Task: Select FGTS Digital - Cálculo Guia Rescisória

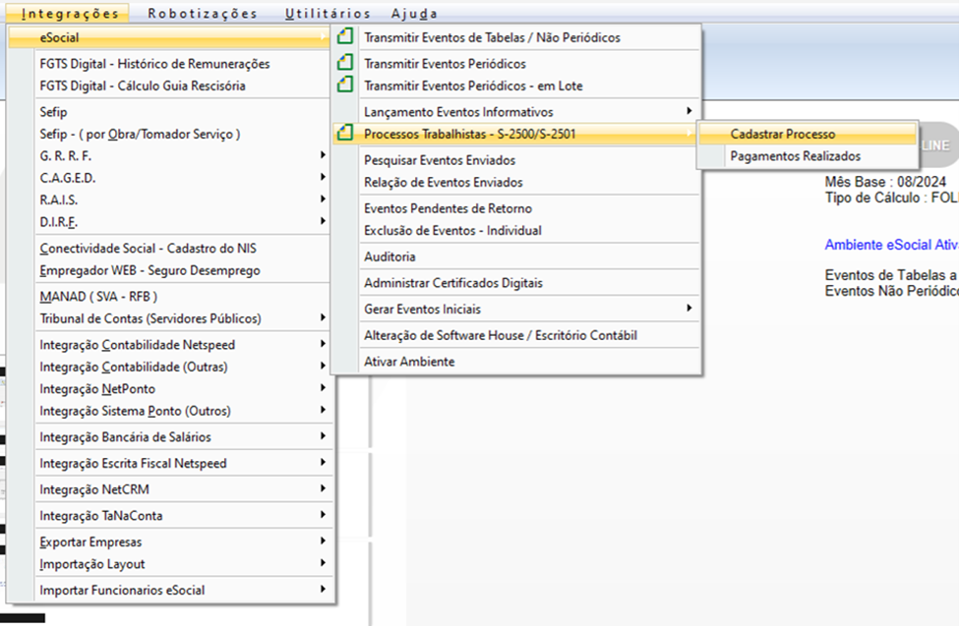Action: click(143, 85)
